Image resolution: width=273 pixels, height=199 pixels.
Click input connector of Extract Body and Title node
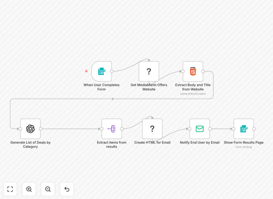click(183, 71)
